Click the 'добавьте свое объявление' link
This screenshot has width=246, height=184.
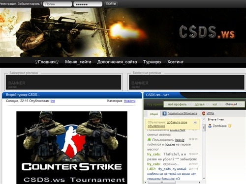coord(167,124)
